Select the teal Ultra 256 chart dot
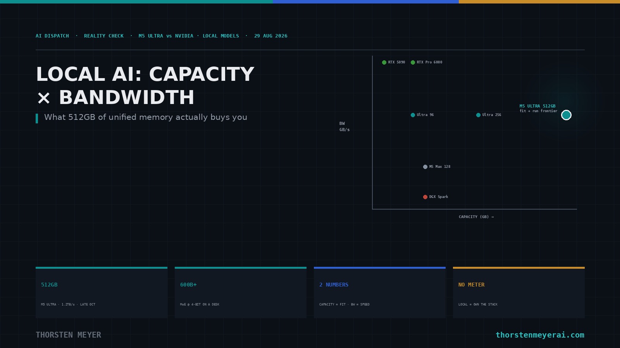The image size is (620, 348). click(478, 115)
